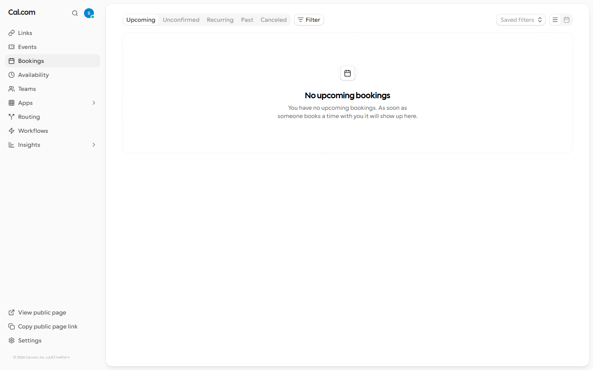Click the copy icon beside Copy public page link
This screenshot has height=370, width=593.
tap(12, 326)
